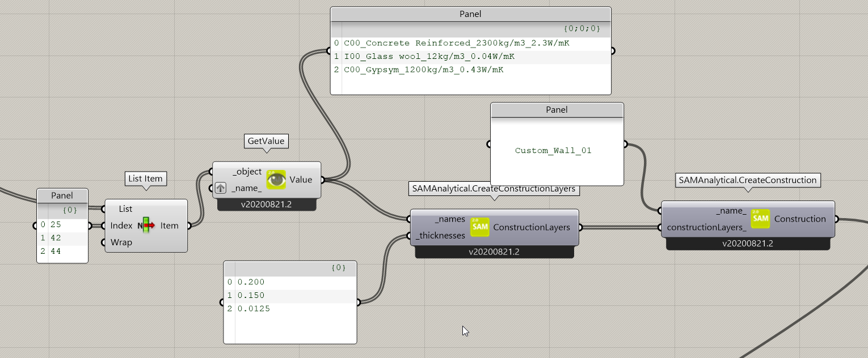Click the input grip of the thicknesses panel
This screenshot has width=868, height=358.
coord(222,302)
